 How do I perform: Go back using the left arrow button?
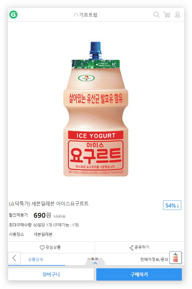[x=14, y=258]
